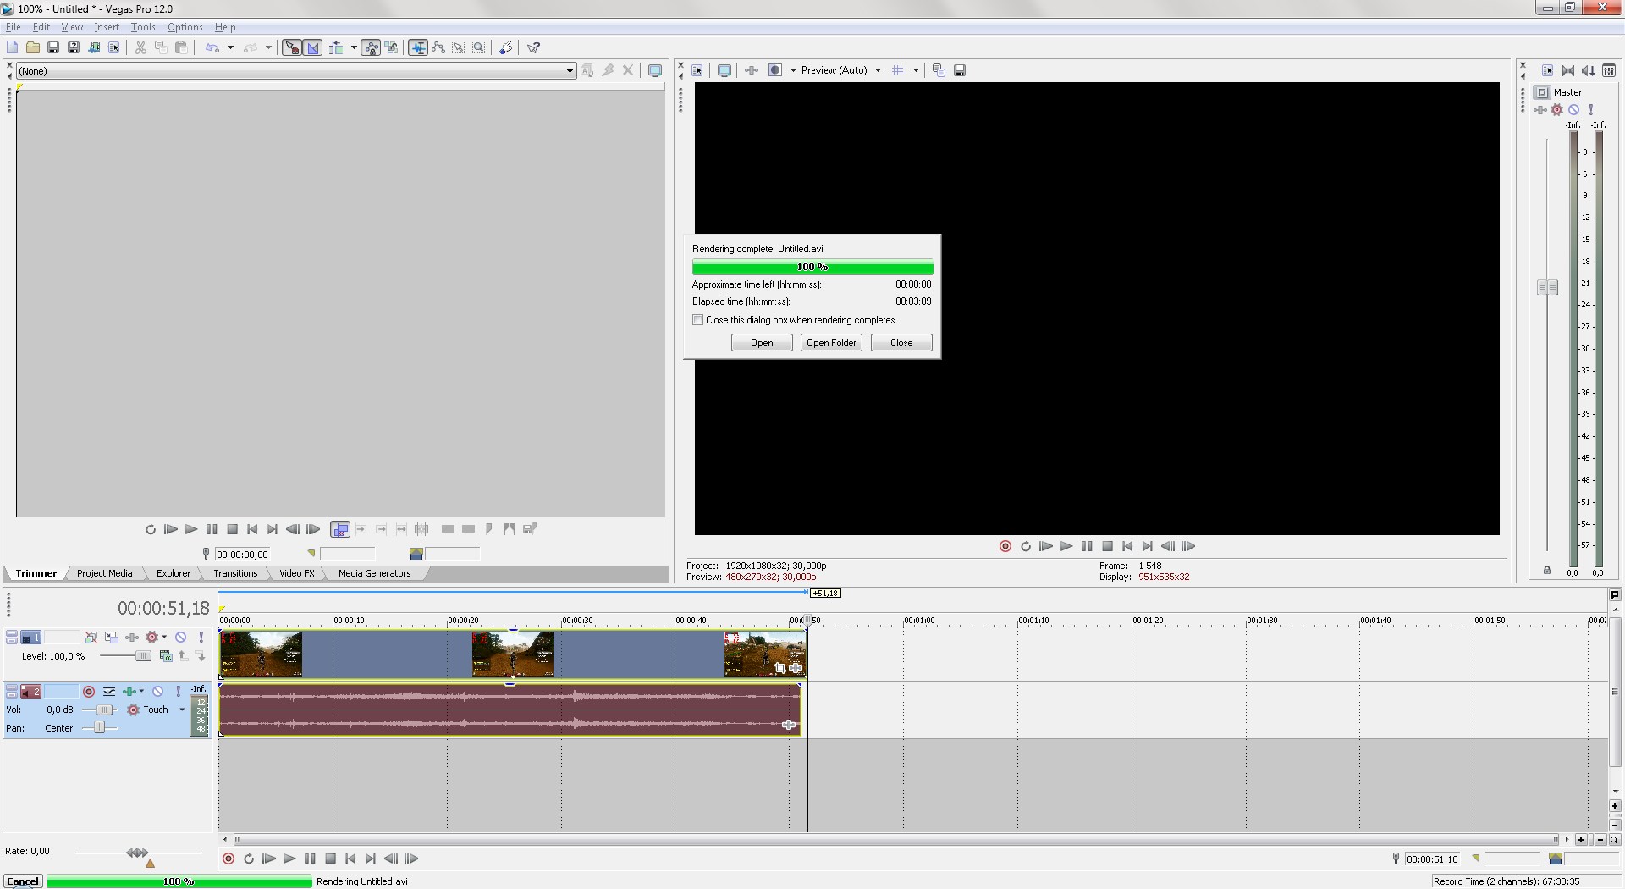Toggle Mute on the Master bus
This screenshot has width=1625, height=889.
1573,109
